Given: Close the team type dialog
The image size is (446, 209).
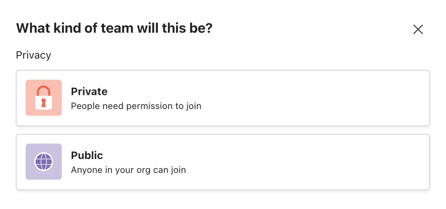Looking at the screenshot, I should pyautogui.click(x=418, y=29).
